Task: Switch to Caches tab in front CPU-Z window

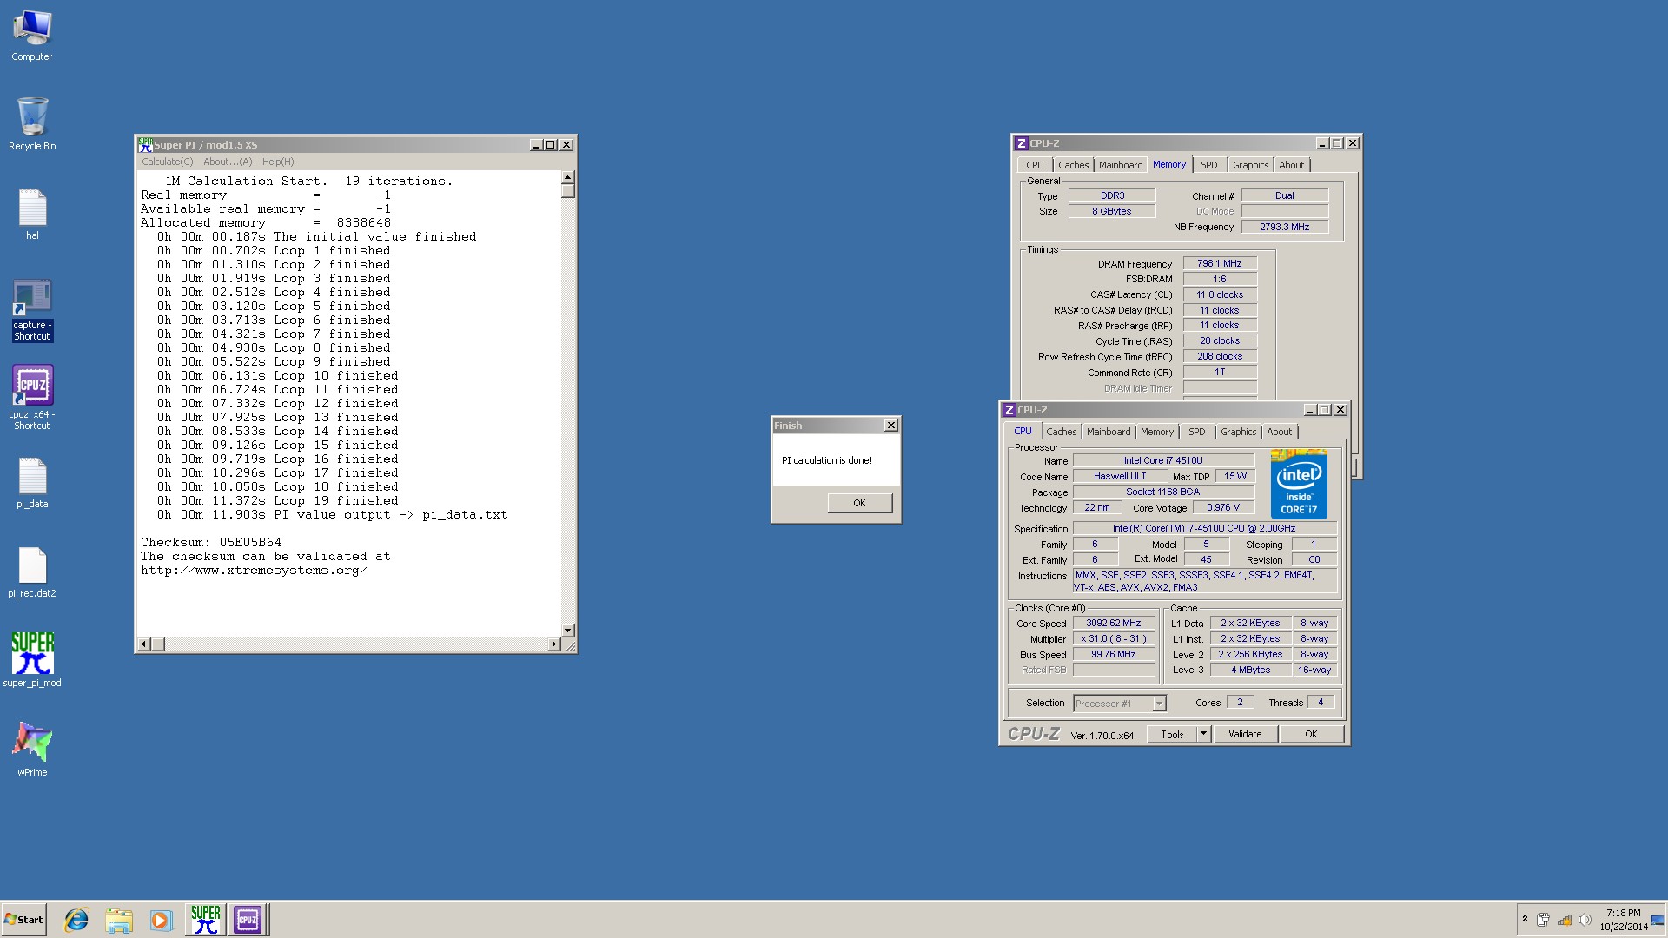Action: click(x=1061, y=432)
